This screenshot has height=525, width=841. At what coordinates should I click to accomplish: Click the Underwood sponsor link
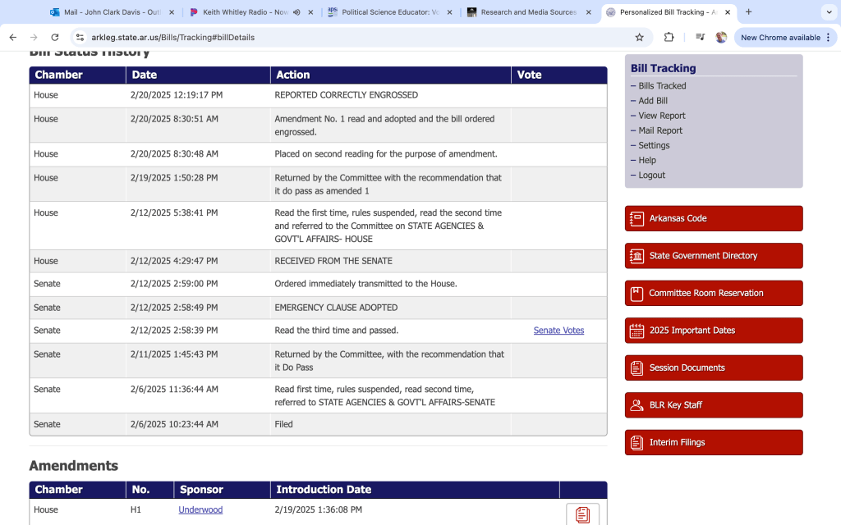pyautogui.click(x=200, y=510)
